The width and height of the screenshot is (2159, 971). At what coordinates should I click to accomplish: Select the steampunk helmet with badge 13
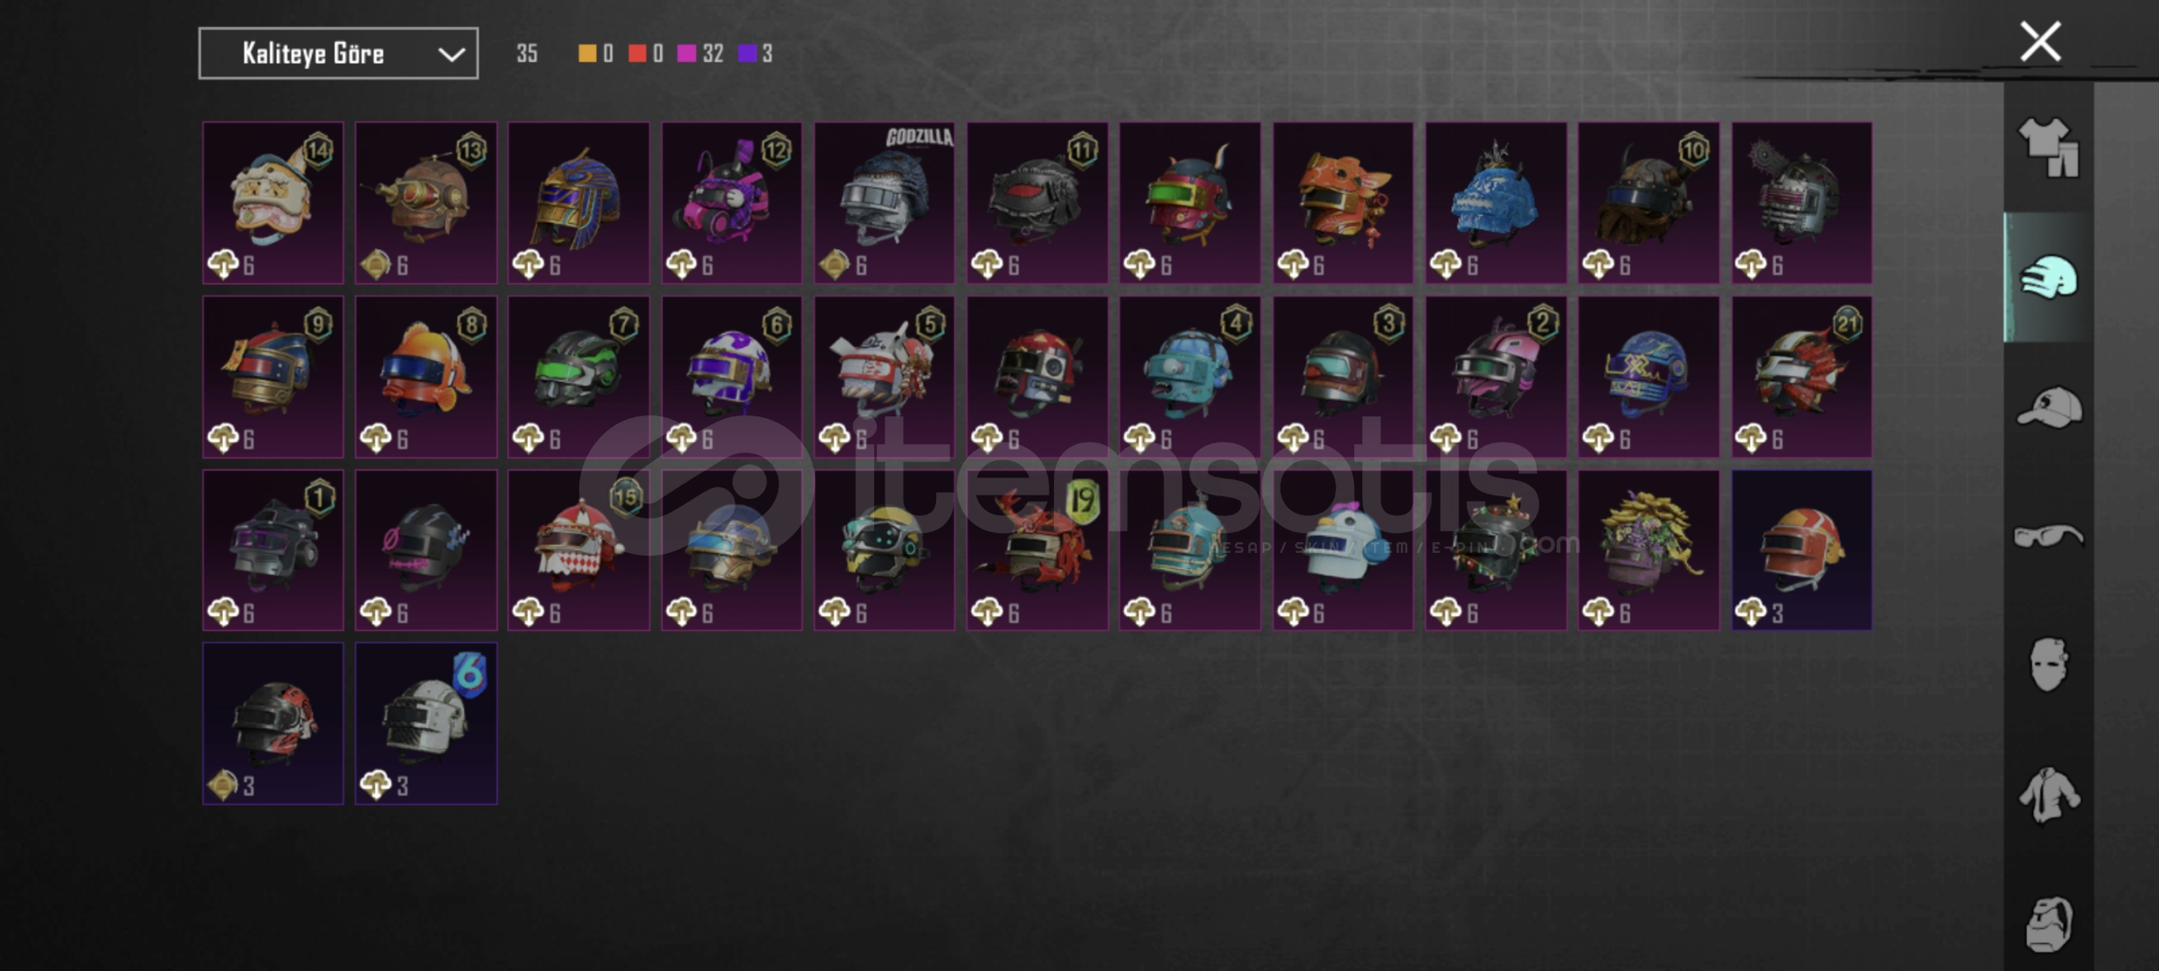coord(426,203)
